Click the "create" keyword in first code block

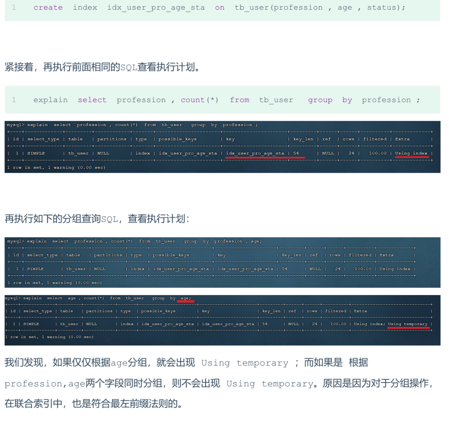(48, 7)
